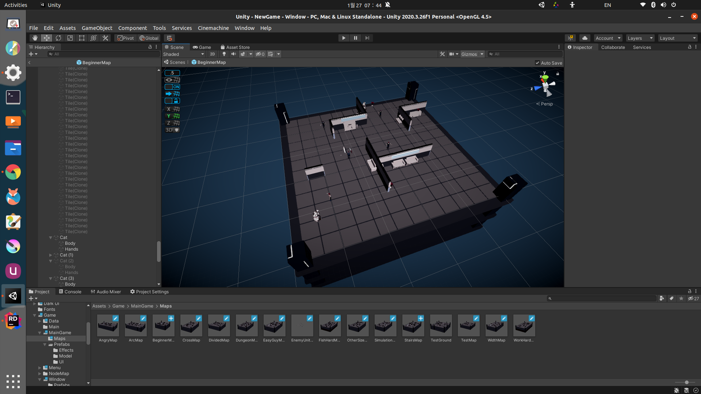
Task: Open the cloud services icon
Action: pos(585,38)
